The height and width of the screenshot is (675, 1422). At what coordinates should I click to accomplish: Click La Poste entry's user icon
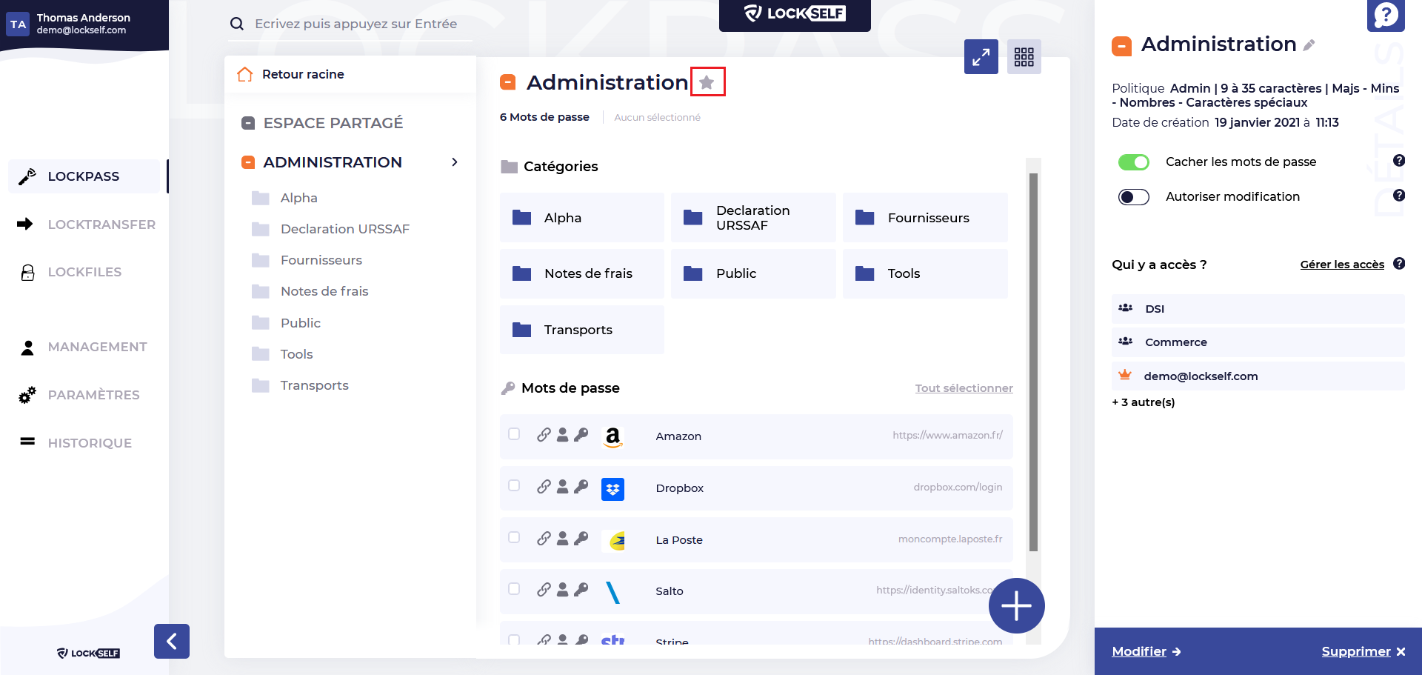click(x=563, y=539)
